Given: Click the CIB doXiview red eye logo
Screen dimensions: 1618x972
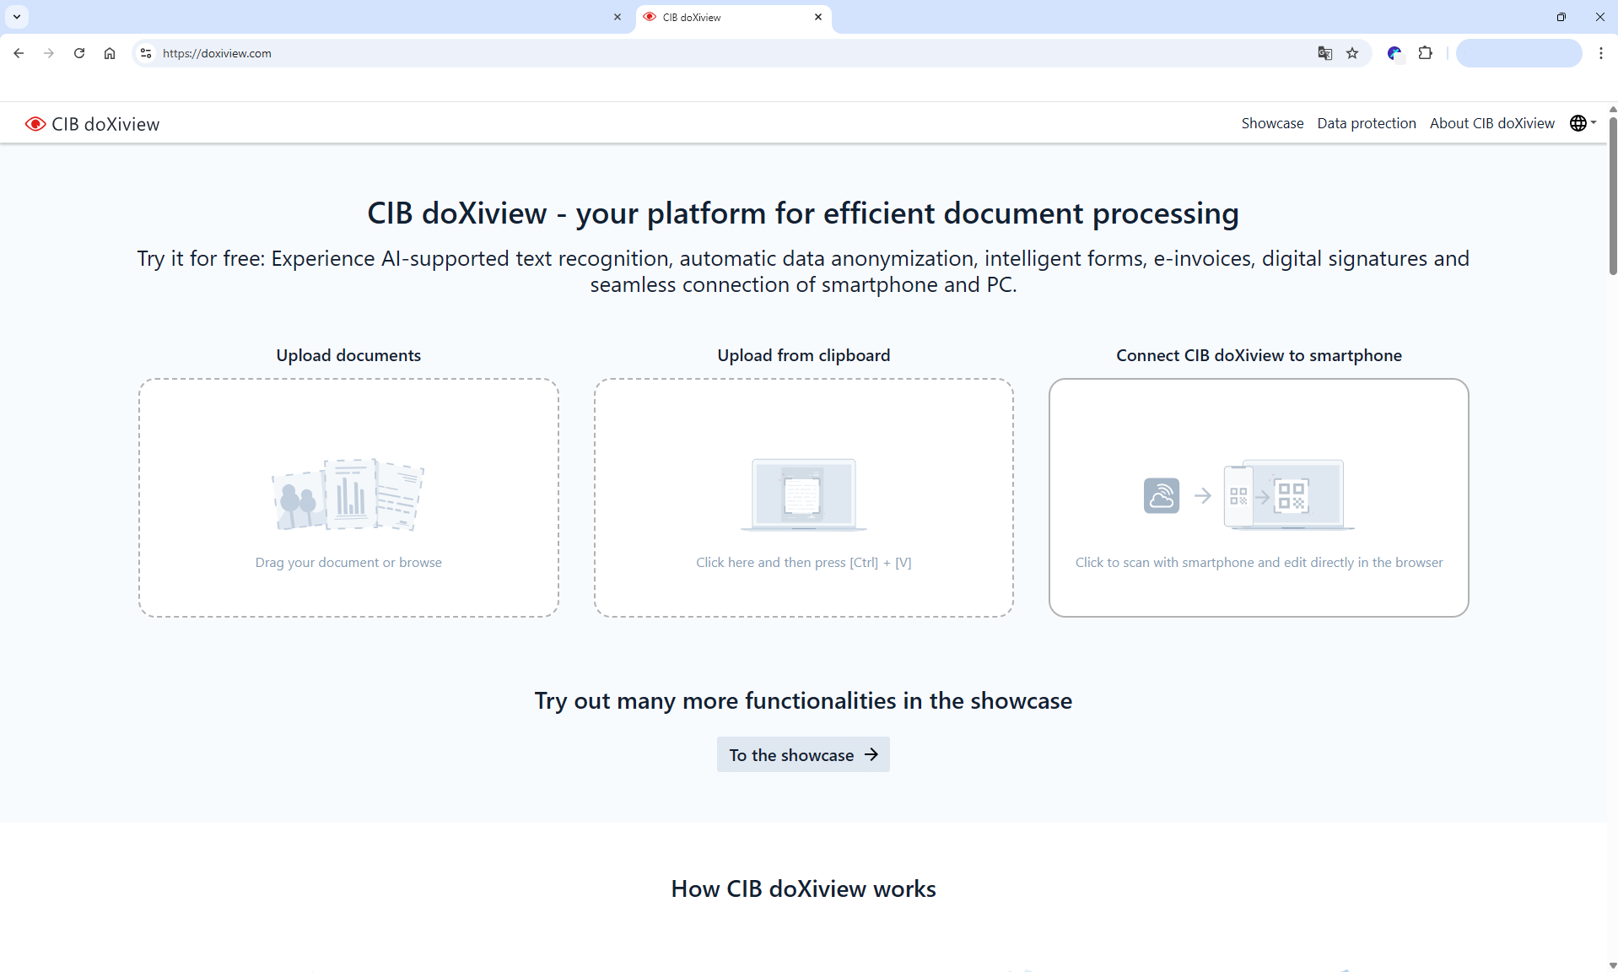Looking at the screenshot, I should [35, 124].
